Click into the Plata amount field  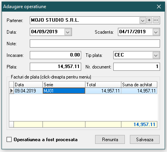(x=55, y=67)
